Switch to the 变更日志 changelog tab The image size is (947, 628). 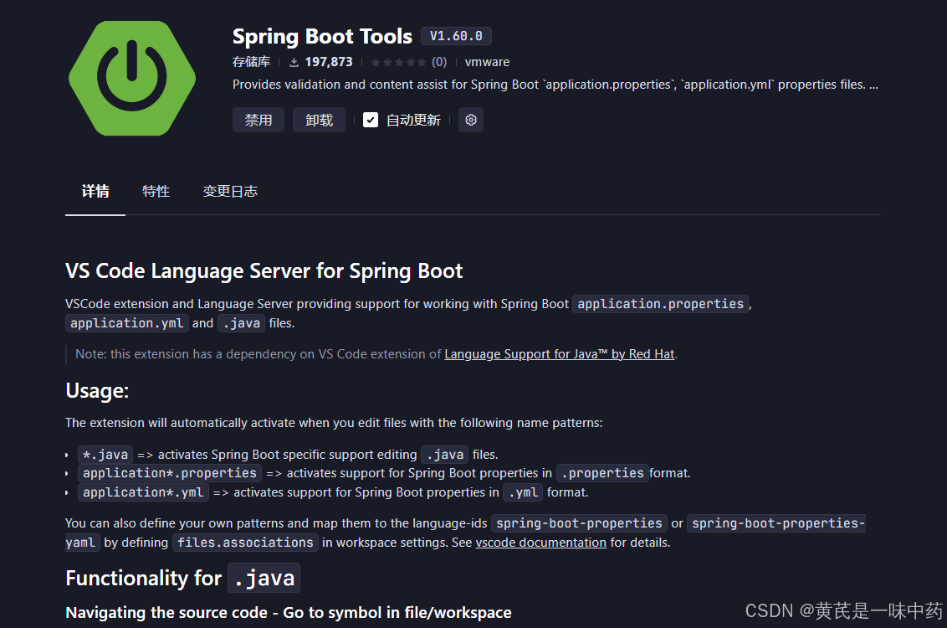(x=230, y=192)
